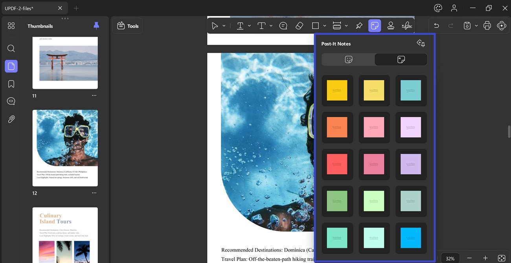511x263 pixels.
Task: Pick the red post-it note
Action: (337, 164)
